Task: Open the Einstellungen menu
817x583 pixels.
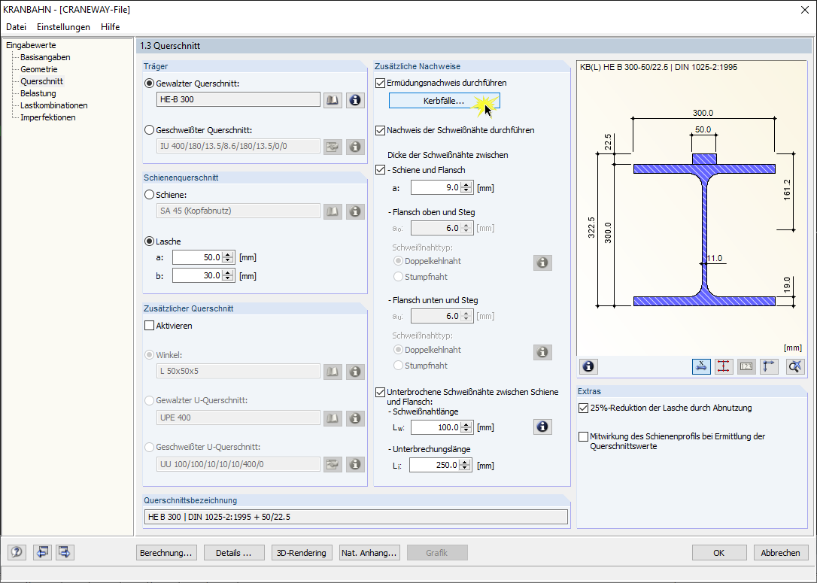Action: click(63, 26)
